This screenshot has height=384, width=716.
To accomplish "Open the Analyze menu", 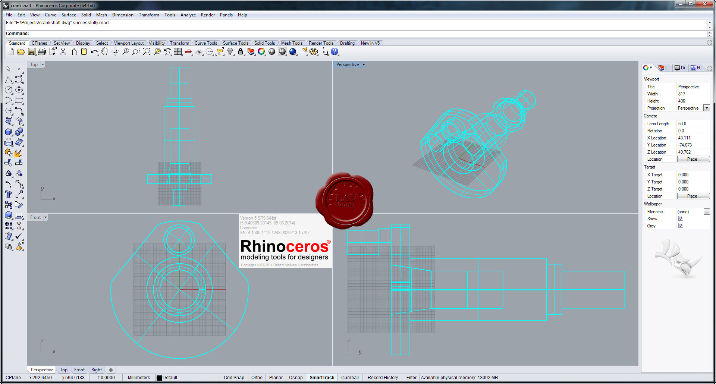I will click(x=188, y=15).
